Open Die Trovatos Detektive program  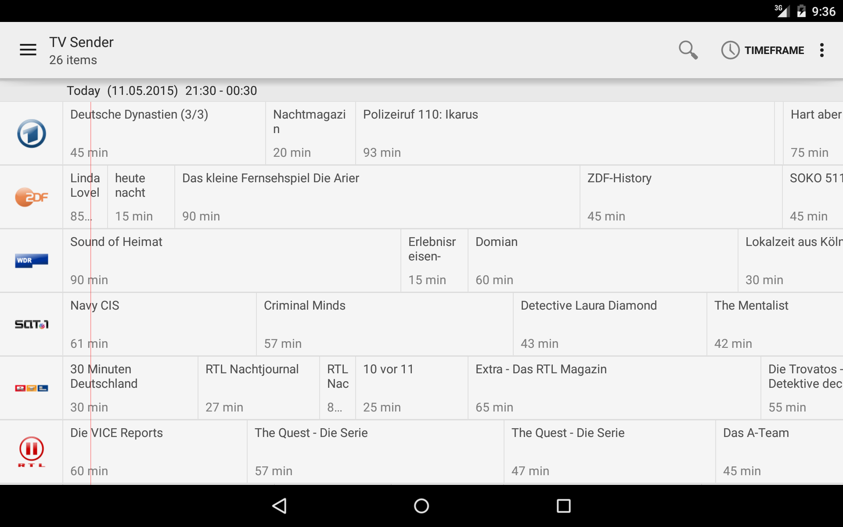[x=802, y=388]
